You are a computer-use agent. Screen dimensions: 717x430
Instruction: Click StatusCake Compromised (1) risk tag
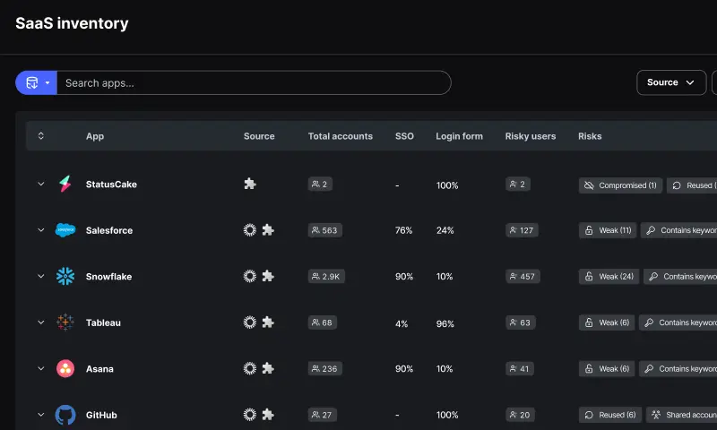[620, 185]
